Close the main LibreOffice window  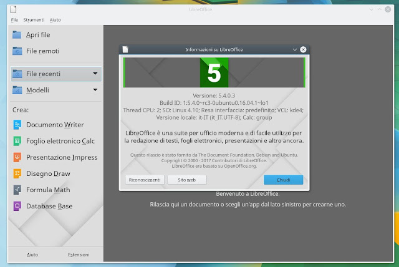[x=388, y=9]
